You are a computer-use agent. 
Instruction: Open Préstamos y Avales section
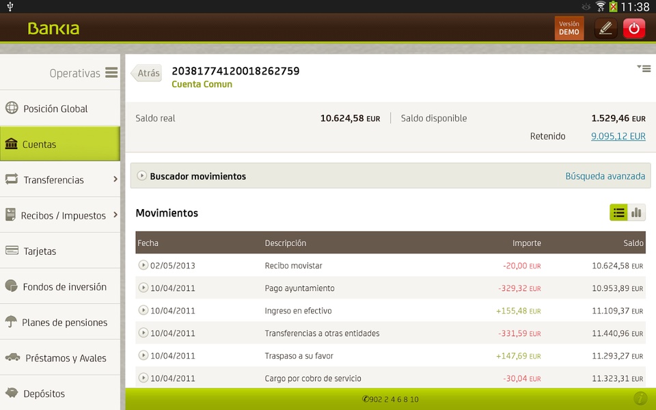tap(60, 357)
